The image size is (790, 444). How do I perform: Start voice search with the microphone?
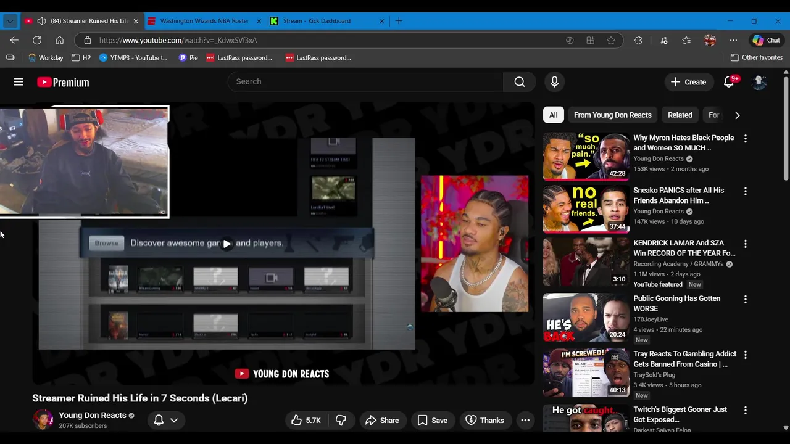(554, 81)
